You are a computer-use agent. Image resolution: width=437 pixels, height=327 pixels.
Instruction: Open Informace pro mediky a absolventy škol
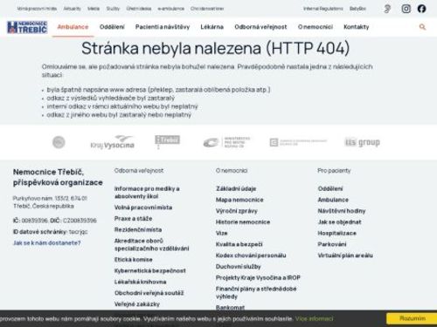147,193
